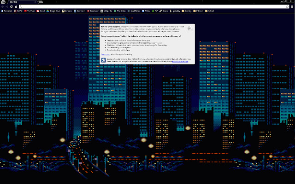Expand the folder between Gaming and School
This screenshot has width=295, height=184.
point(198,11)
